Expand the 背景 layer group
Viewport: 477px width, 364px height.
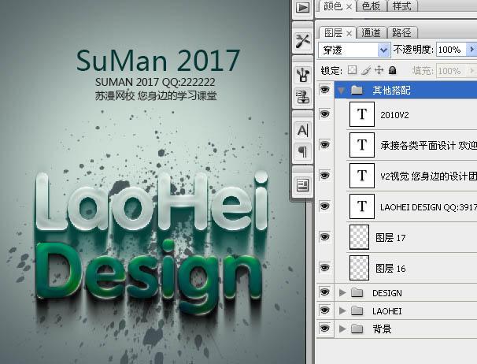342,329
